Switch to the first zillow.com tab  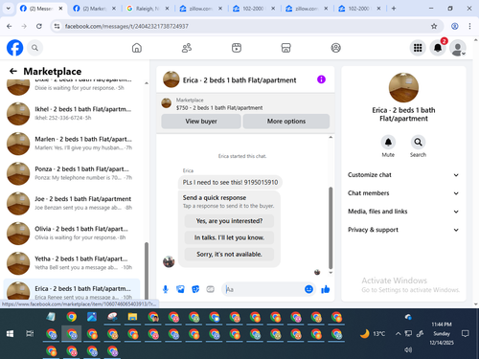tap(200, 9)
